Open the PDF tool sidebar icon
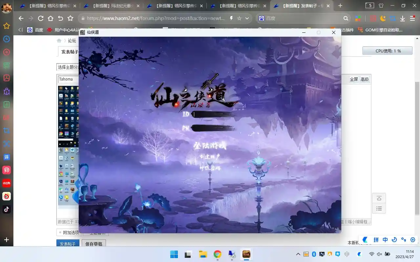The width and height of the screenshot is (420, 262). pos(7,78)
